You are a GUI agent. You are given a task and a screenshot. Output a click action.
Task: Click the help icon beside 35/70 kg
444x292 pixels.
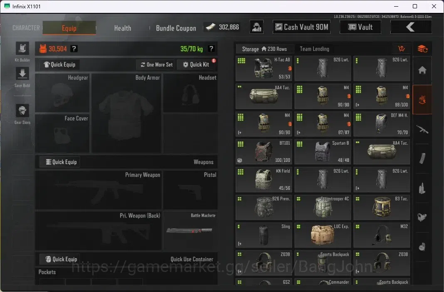[211, 49]
